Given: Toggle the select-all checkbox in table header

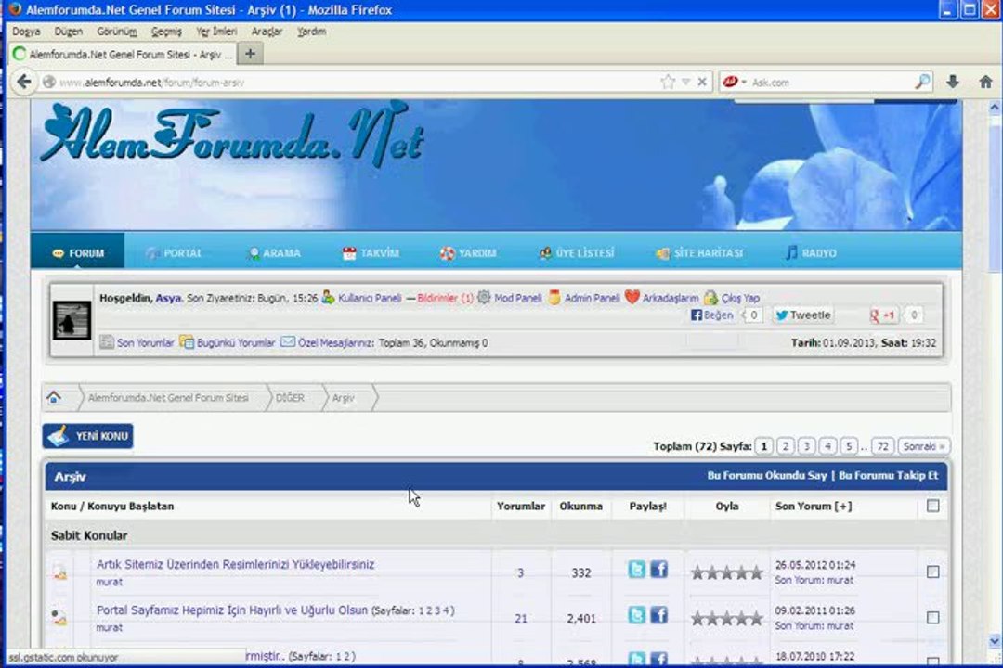Looking at the screenshot, I should tap(932, 506).
